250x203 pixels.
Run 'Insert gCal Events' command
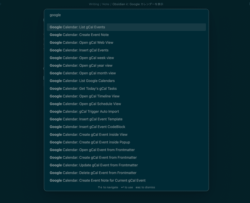point(126,50)
